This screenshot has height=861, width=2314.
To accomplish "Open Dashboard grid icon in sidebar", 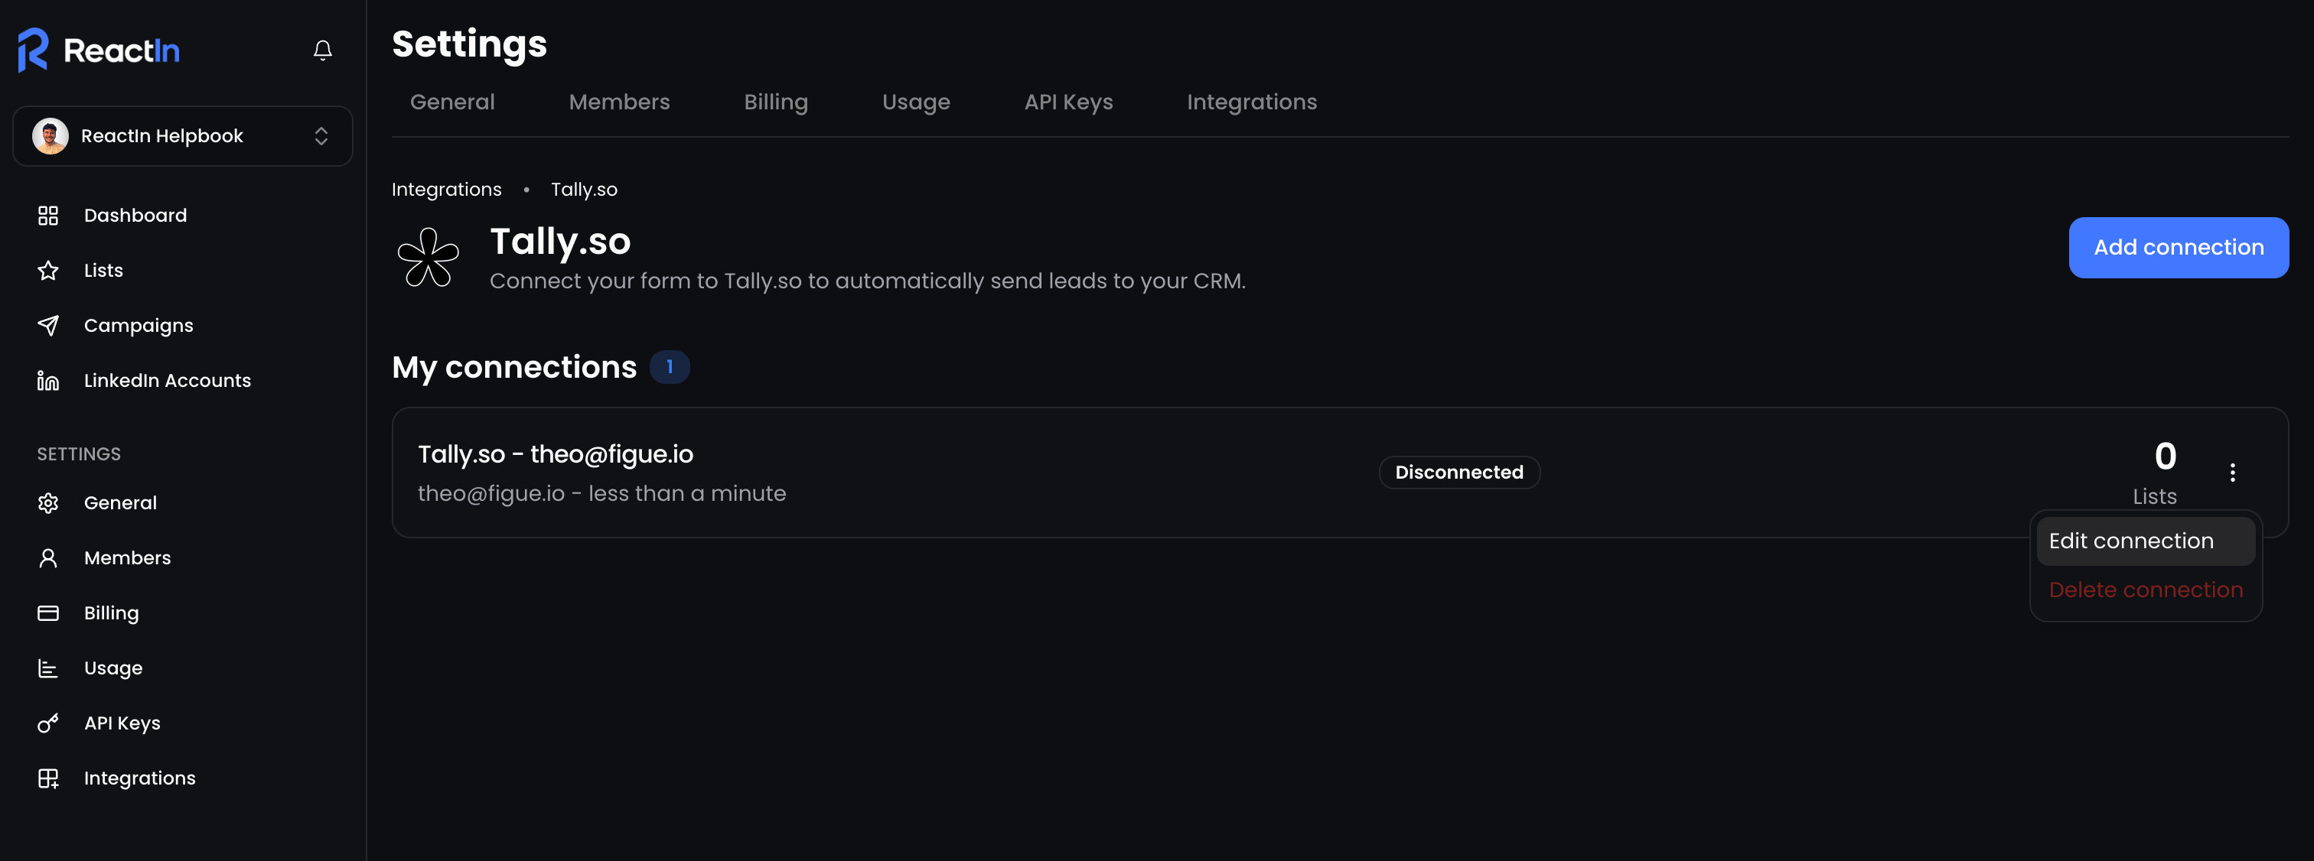I will 48,216.
